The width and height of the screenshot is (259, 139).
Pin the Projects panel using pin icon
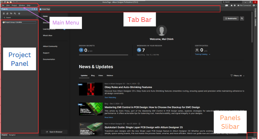click(34, 9)
